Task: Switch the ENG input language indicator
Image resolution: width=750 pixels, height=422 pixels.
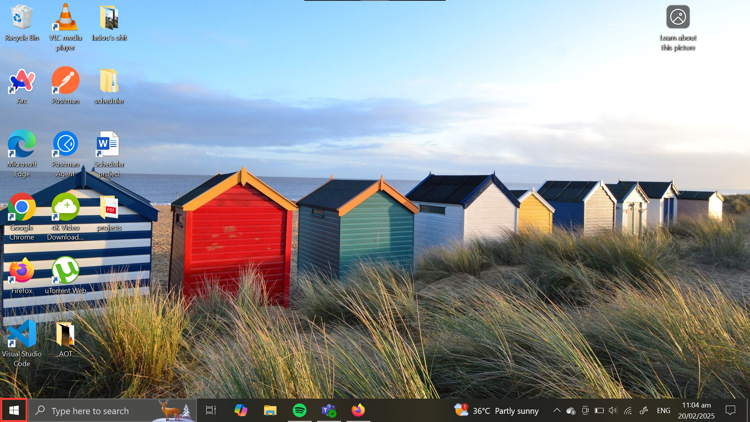Action: (x=663, y=410)
